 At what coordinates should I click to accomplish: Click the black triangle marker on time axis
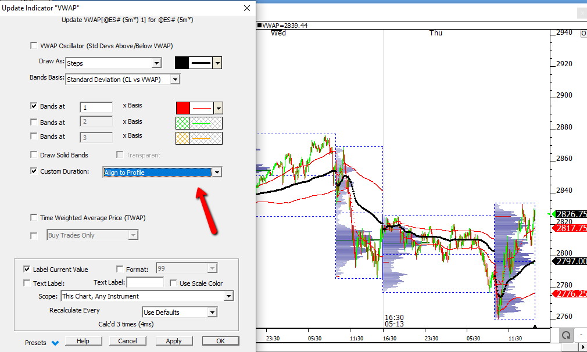click(x=535, y=328)
